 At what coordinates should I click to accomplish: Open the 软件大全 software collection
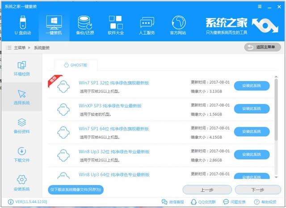116,25
